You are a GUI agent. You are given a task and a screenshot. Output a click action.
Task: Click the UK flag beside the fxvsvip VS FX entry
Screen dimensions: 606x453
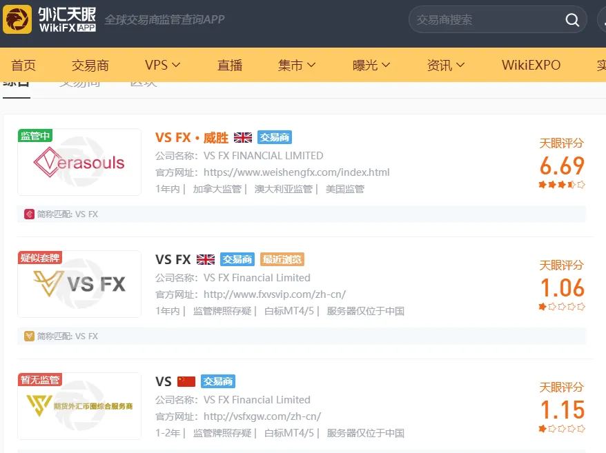pos(205,259)
